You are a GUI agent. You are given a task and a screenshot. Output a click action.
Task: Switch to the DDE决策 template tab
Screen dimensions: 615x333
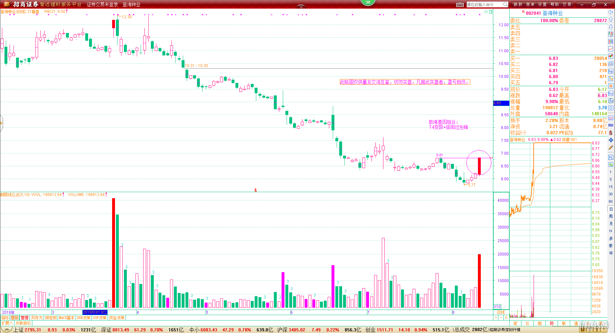pyautogui.click(x=84, y=318)
